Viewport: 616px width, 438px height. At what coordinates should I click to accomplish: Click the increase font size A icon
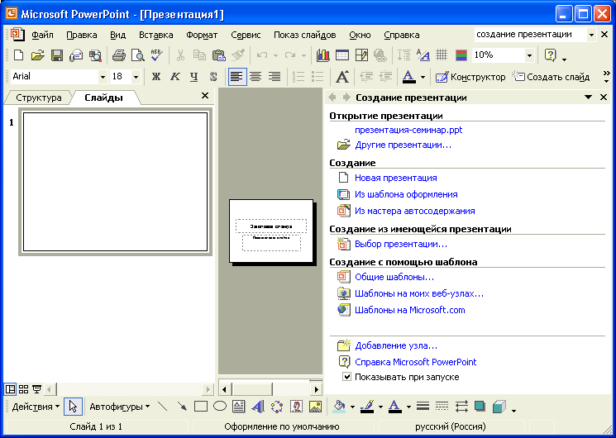(x=342, y=77)
